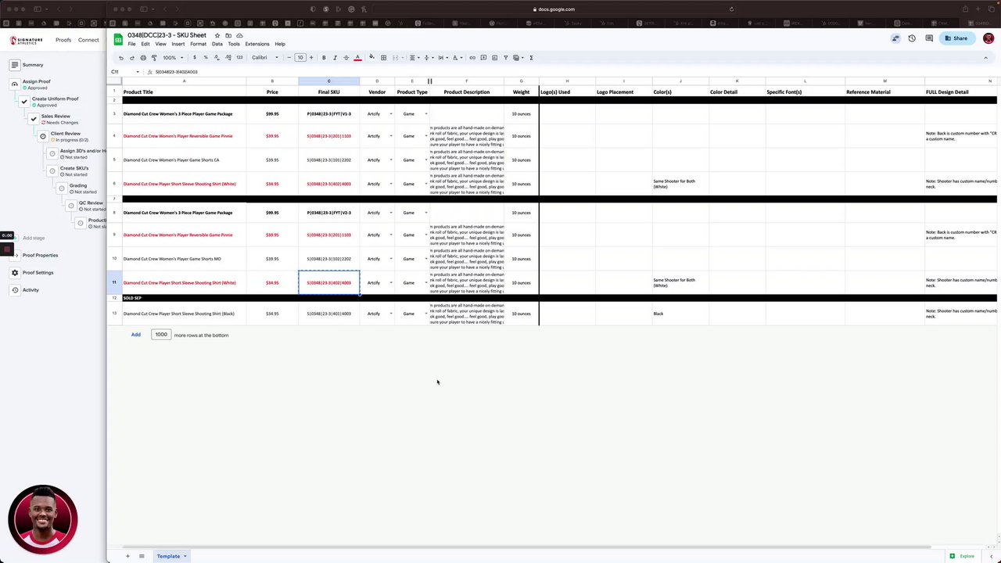Open Proof Properties in the sidebar
Screen dimensions: 1001x563
tap(40, 255)
